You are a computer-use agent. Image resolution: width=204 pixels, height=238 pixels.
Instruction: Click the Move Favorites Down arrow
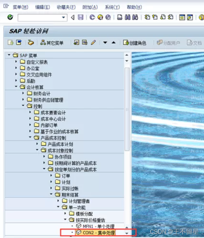tap(105, 43)
